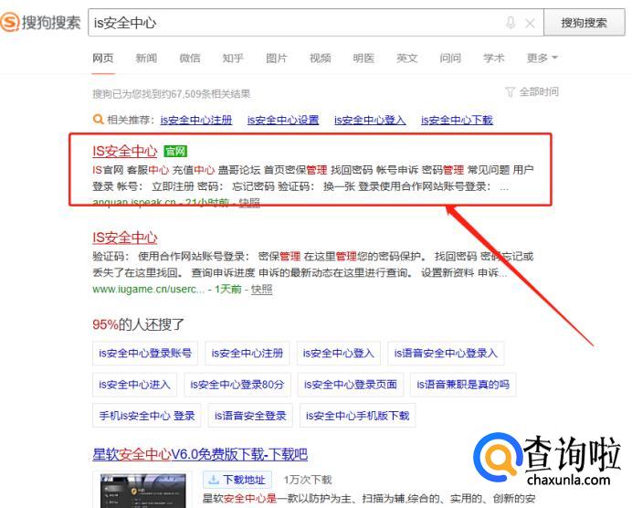Open 星软安全中心V6.0免费版下载 result
Image resolution: width=632 pixels, height=508 pixels.
coord(200,455)
